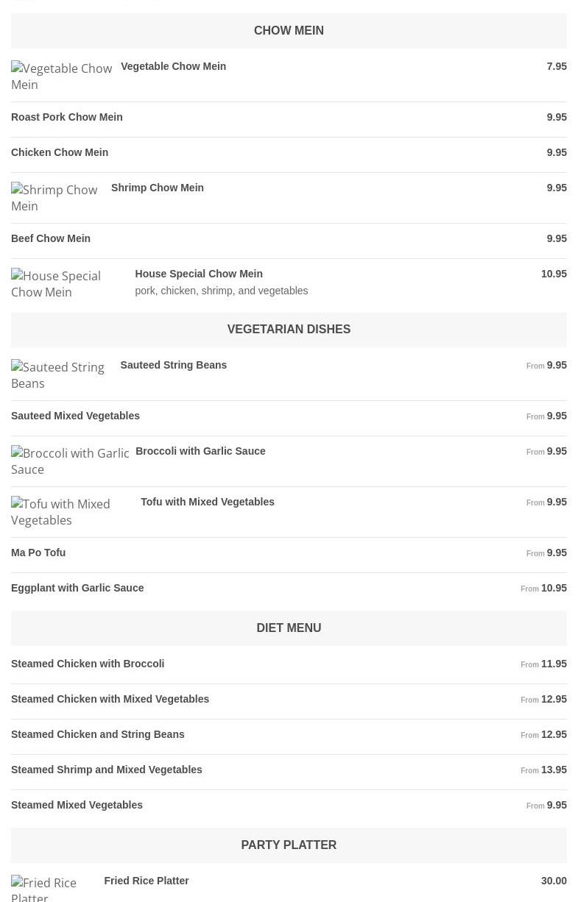The height and width of the screenshot is (902, 578).
Task: Collapse the DIET MENU section header
Action: pyautogui.click(x=289, y=628)
